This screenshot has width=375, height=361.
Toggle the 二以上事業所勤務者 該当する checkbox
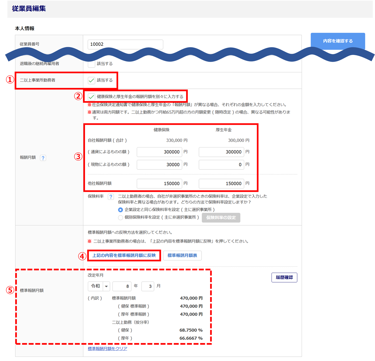point(91,80)
